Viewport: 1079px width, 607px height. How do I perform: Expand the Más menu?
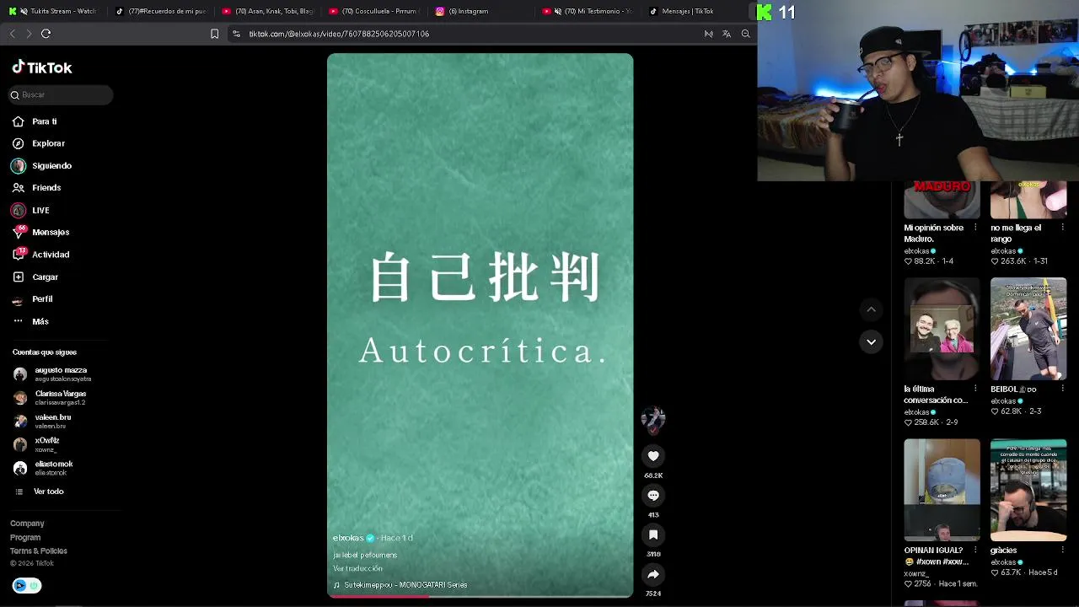tap(30, 321)
